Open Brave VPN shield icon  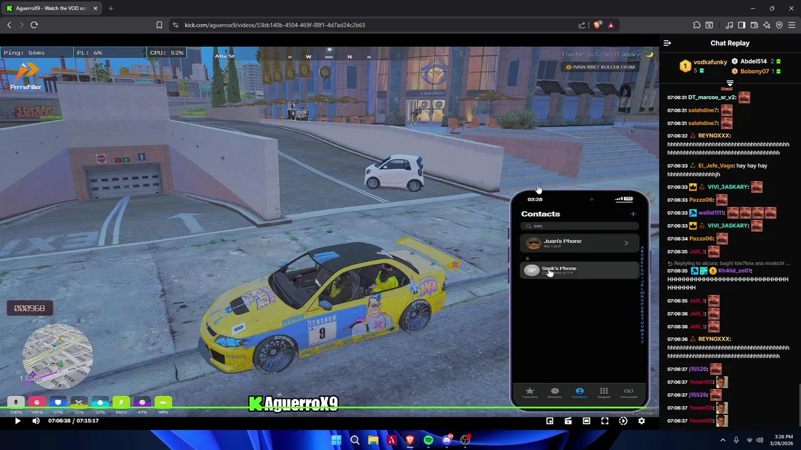[779, 25]
